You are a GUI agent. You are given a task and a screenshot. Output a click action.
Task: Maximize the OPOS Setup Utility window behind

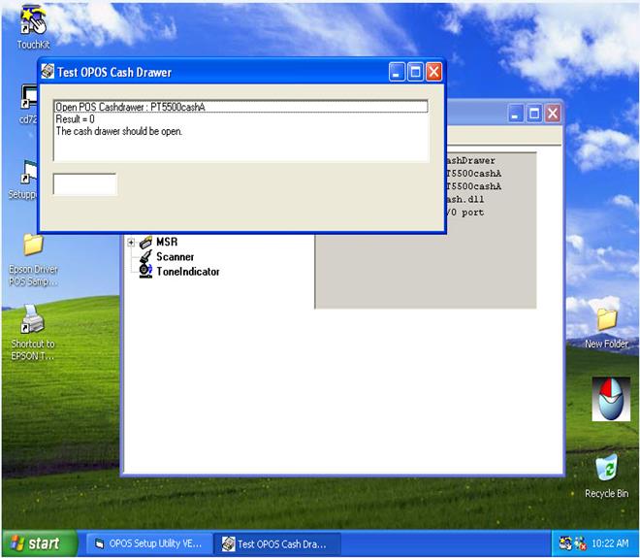(534, 114)
